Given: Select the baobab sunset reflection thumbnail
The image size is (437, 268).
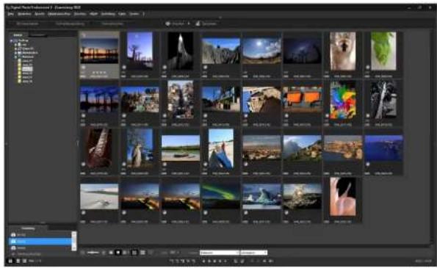Looking at the screenshot, I should (99, 51).
